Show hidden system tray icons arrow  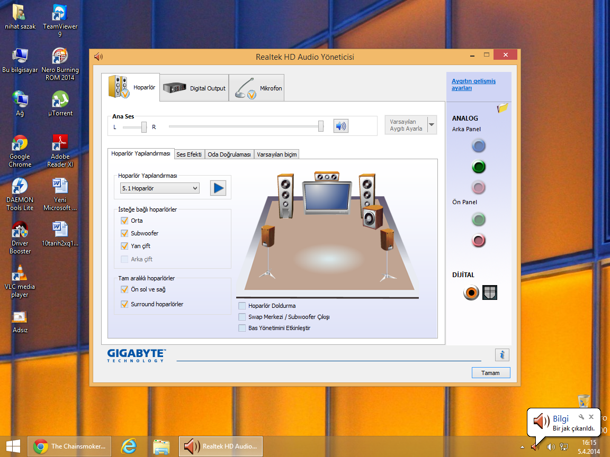(x=523, y=447)
